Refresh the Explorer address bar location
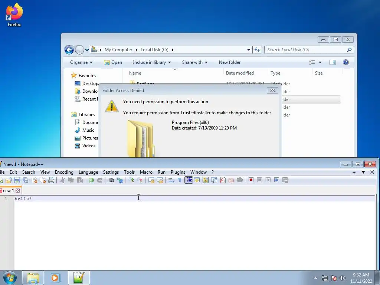Screen dimensions: 380x285 (x=257, y=50)
